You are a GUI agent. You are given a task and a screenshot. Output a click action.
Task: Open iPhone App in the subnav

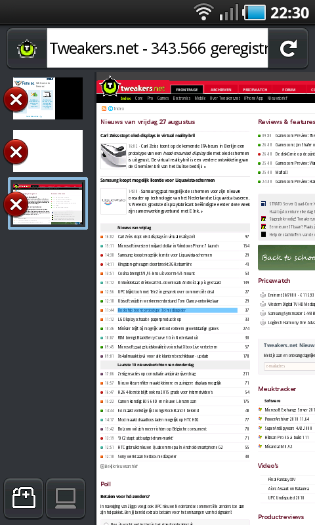(x=253, y=98)
